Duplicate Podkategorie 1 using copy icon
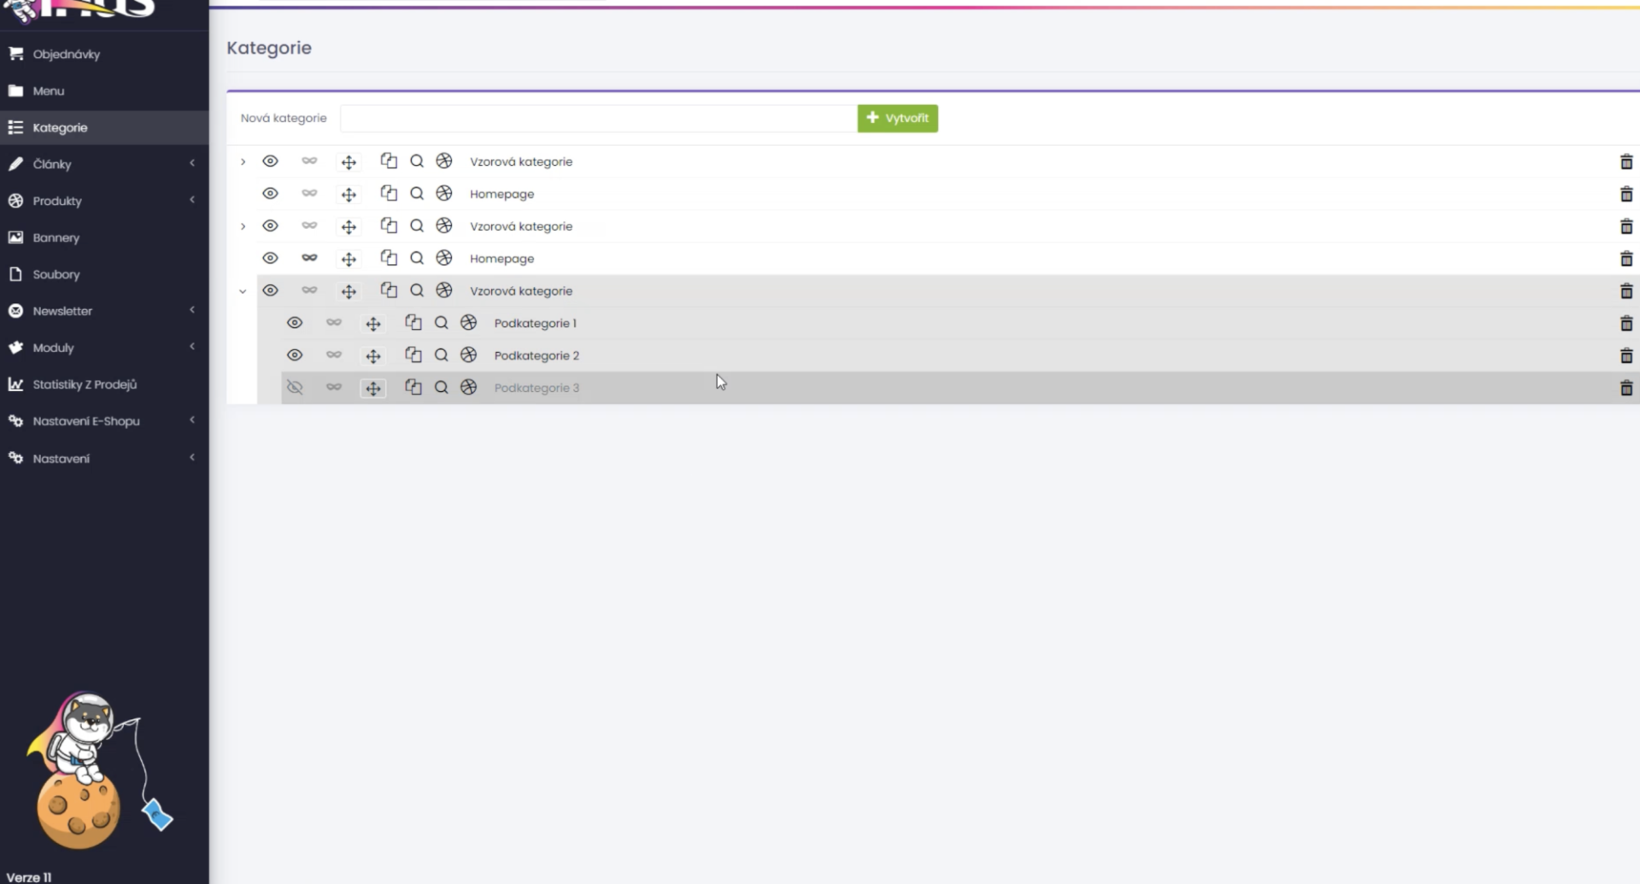Image resolution: width=1640 pixels, height=884 pixels. coord(413,322)
